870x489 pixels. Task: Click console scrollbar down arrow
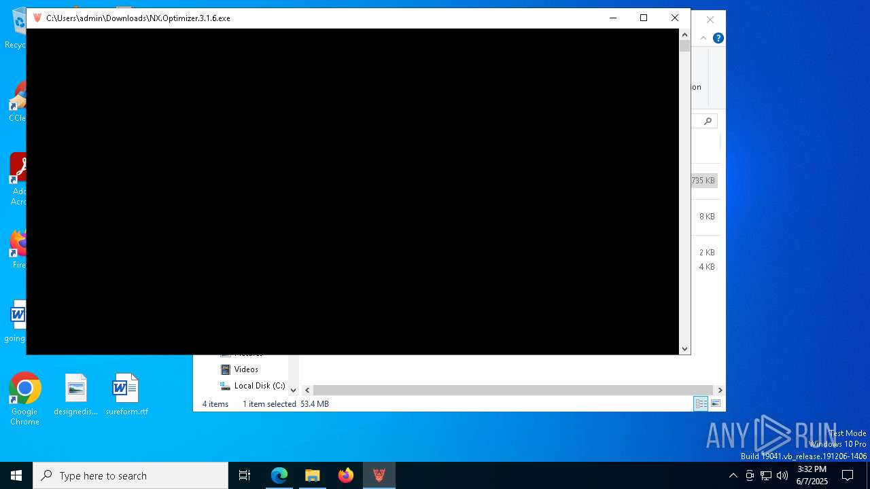[684, 348]
